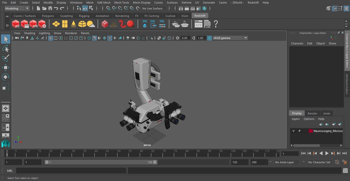Screen dimensions: 350x181
Task: Activate the Select tool arrow
Action: tap(5, 39)
